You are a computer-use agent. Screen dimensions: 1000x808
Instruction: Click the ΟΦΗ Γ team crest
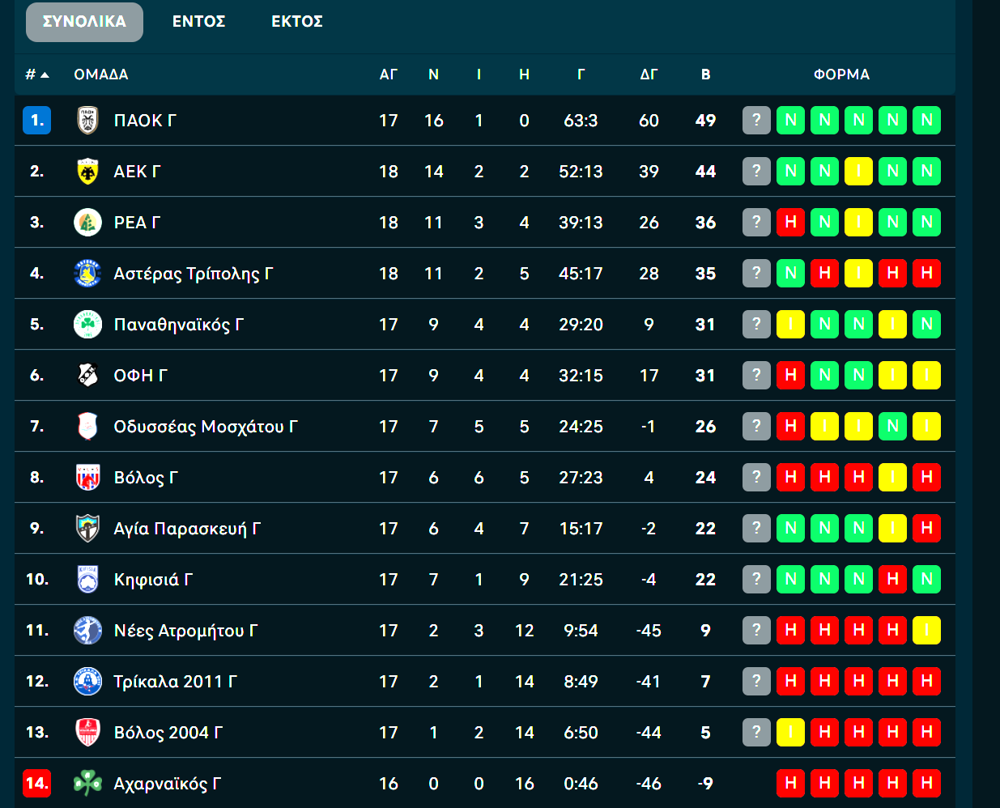87,376
